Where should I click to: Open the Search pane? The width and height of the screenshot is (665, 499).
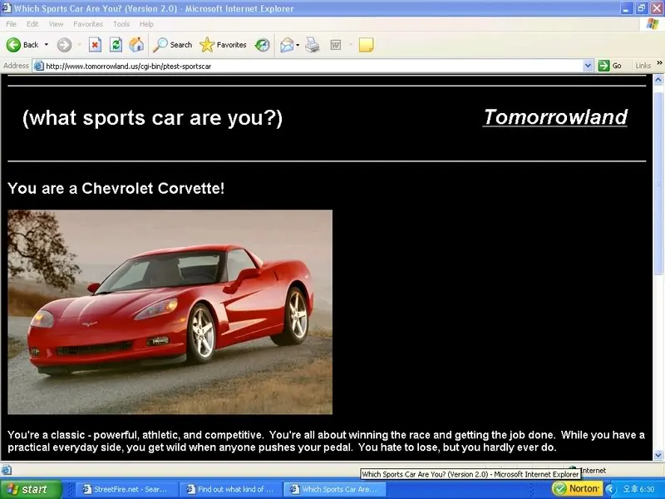point(172,45)
